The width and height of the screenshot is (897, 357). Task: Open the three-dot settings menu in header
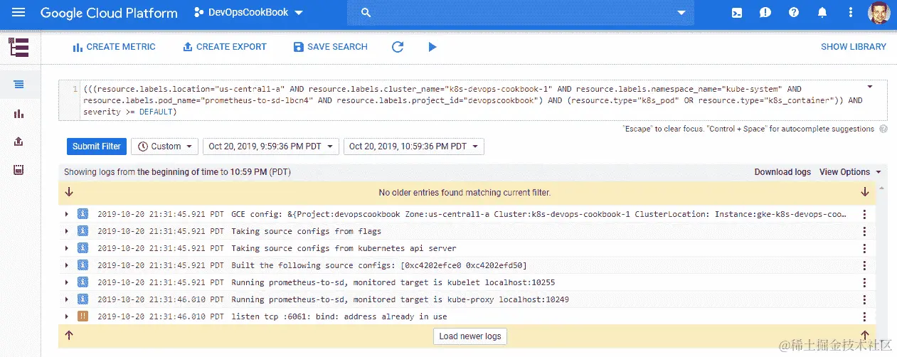850,13
